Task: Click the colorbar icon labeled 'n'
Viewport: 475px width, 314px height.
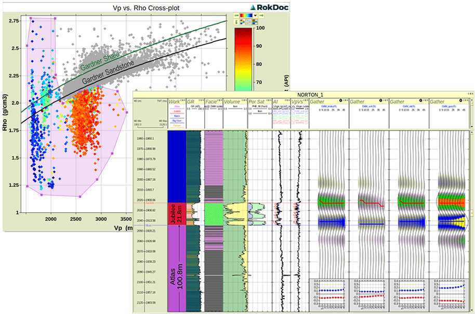Action: tap(255, 22)
